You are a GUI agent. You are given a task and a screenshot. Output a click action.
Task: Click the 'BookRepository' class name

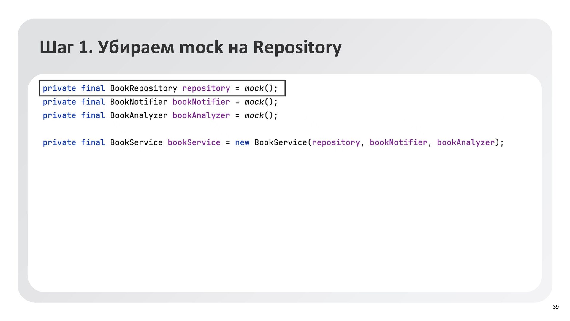143,88
